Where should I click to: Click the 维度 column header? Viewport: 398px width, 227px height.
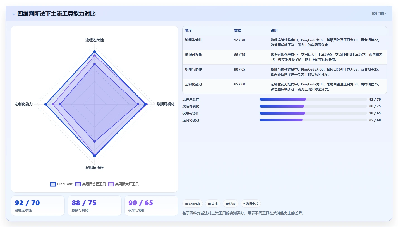[188, 31]
